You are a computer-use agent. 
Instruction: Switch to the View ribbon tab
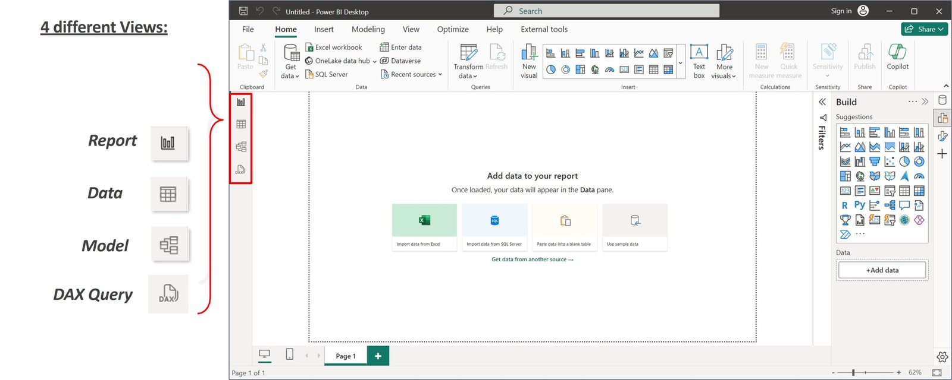pyautogui.click(x=411, y=29)
